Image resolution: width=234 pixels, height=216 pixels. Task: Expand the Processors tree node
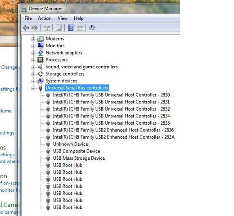point(33,60)
